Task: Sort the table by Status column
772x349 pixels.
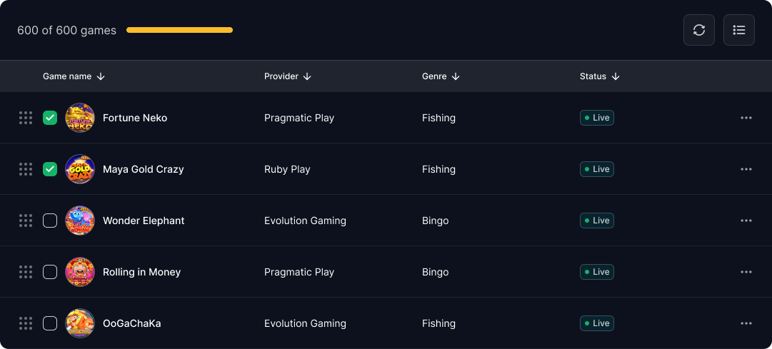Action: [x=616, y=76]
